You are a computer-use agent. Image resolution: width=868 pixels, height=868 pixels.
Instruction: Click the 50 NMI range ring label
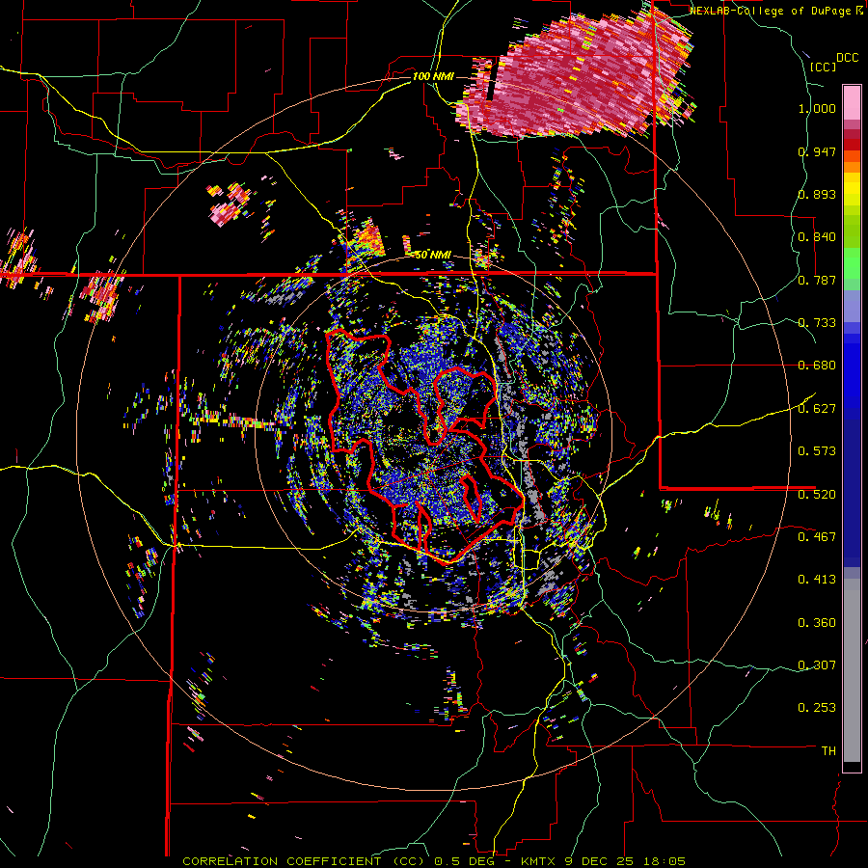433,256
